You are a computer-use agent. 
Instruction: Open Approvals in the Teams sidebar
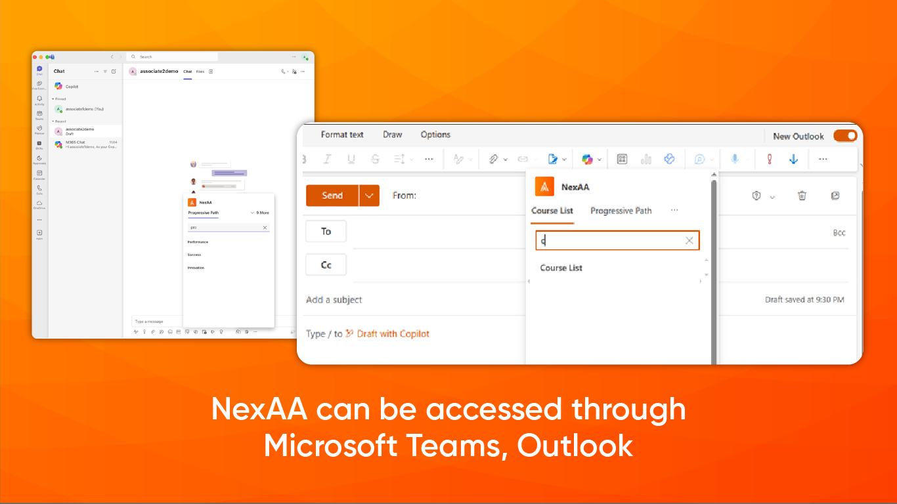pos(39,159)
